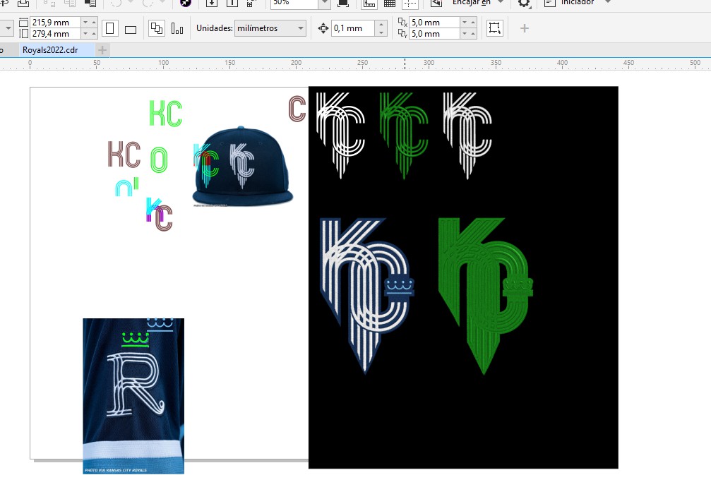Click the duplicate distance X icon

(402, 22)
